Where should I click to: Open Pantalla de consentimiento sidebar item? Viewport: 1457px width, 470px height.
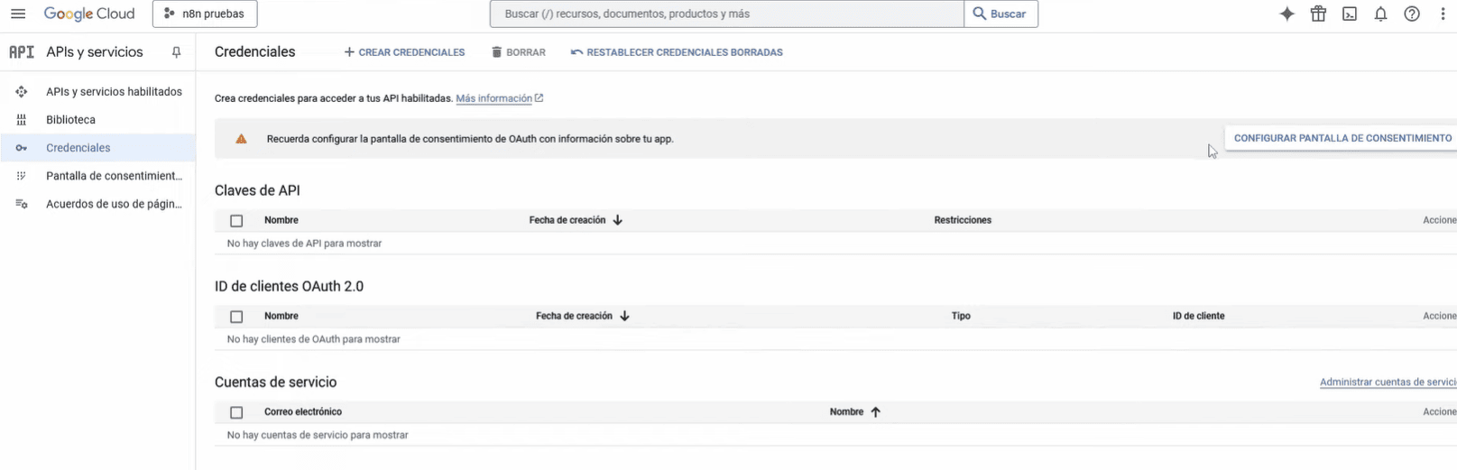tap(114, 176)
